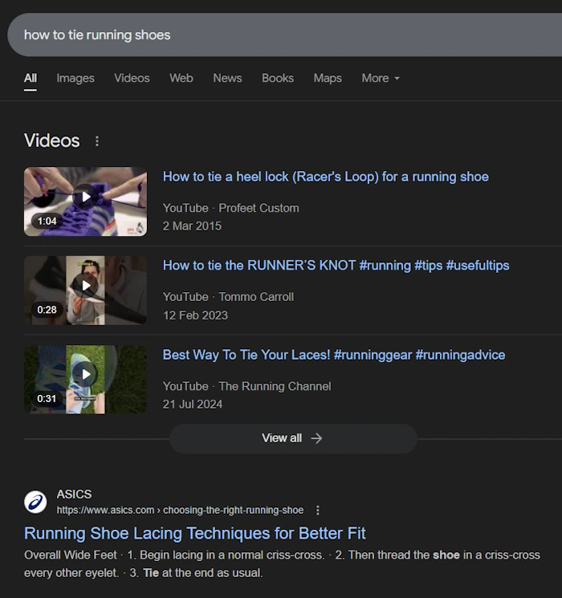562x598 pixels.
Task: Open 'How to tie a heel lock' video link
Action: tap(325, 177)
